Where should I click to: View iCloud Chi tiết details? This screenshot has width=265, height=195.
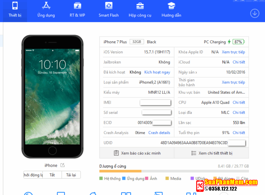(x=239, y=62)
